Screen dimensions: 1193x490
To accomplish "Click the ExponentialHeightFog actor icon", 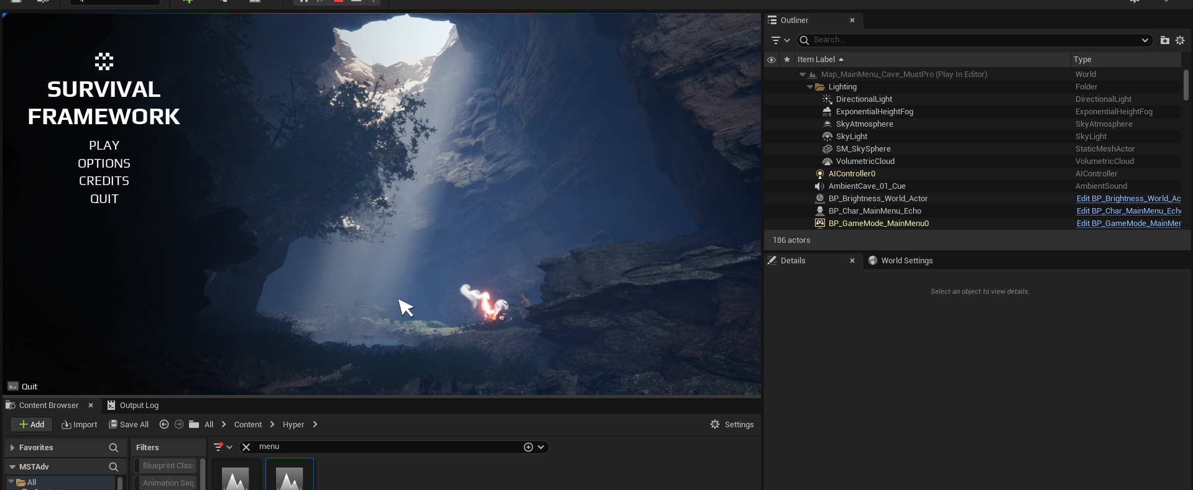I will coord(827,112).
